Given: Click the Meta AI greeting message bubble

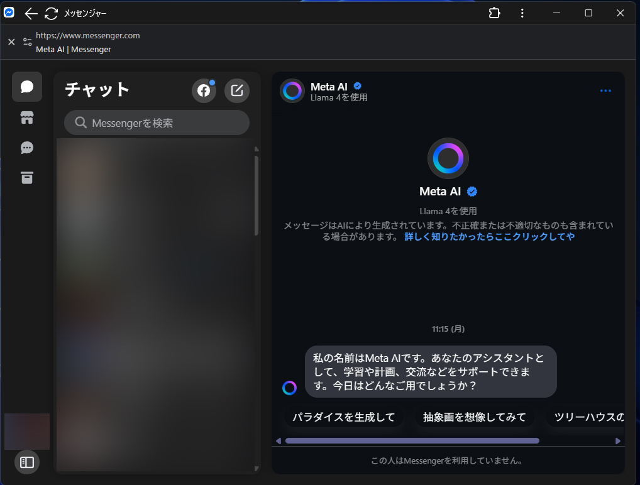Looking at the screenshot, I should pos(431,371).
